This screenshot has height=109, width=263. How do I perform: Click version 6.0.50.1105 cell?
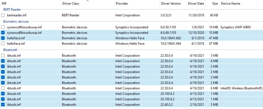point(168,27)
